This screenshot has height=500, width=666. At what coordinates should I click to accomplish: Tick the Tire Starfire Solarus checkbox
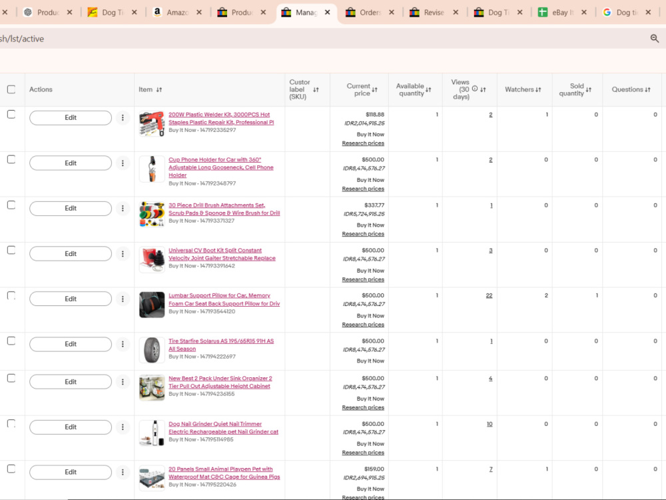(11, 341)
